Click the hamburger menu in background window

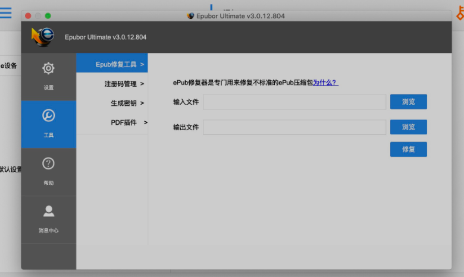tap(5, 13)
